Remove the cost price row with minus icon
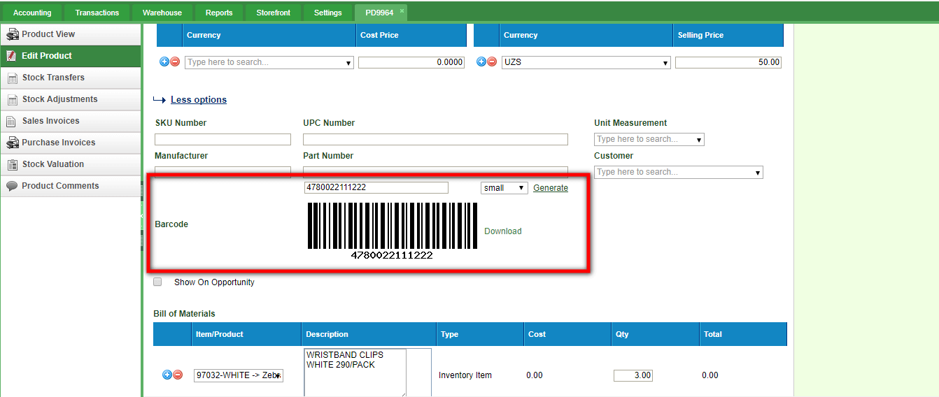Viewport: 939px width, 397px height. pyautogui.click(x=175, y=62)
